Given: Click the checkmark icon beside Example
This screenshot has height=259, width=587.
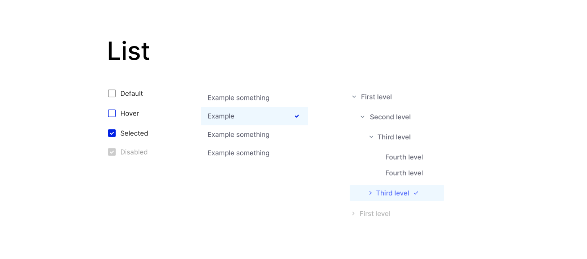Looking at the screenshot, I should pyautogui.click(x=297, y=116).
